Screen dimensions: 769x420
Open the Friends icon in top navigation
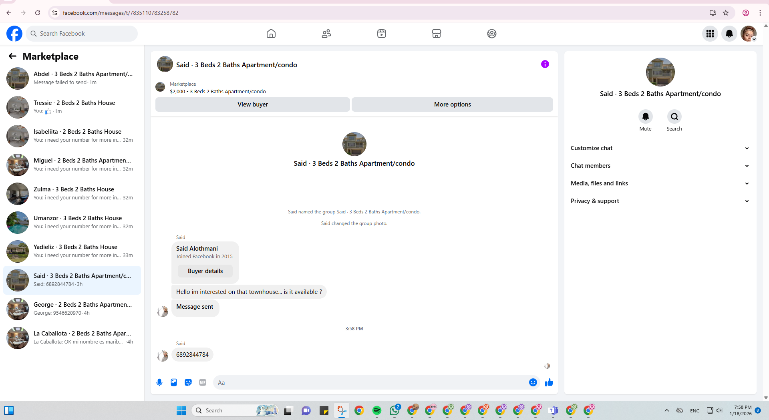pos(326,34)
